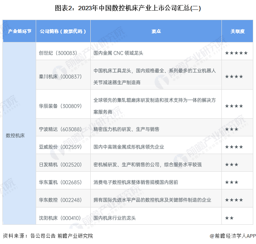The width and height of the screenshot is (256, 244).
Task: Select the cell 秦川机床（000837）
Action: tap(63, 75)
